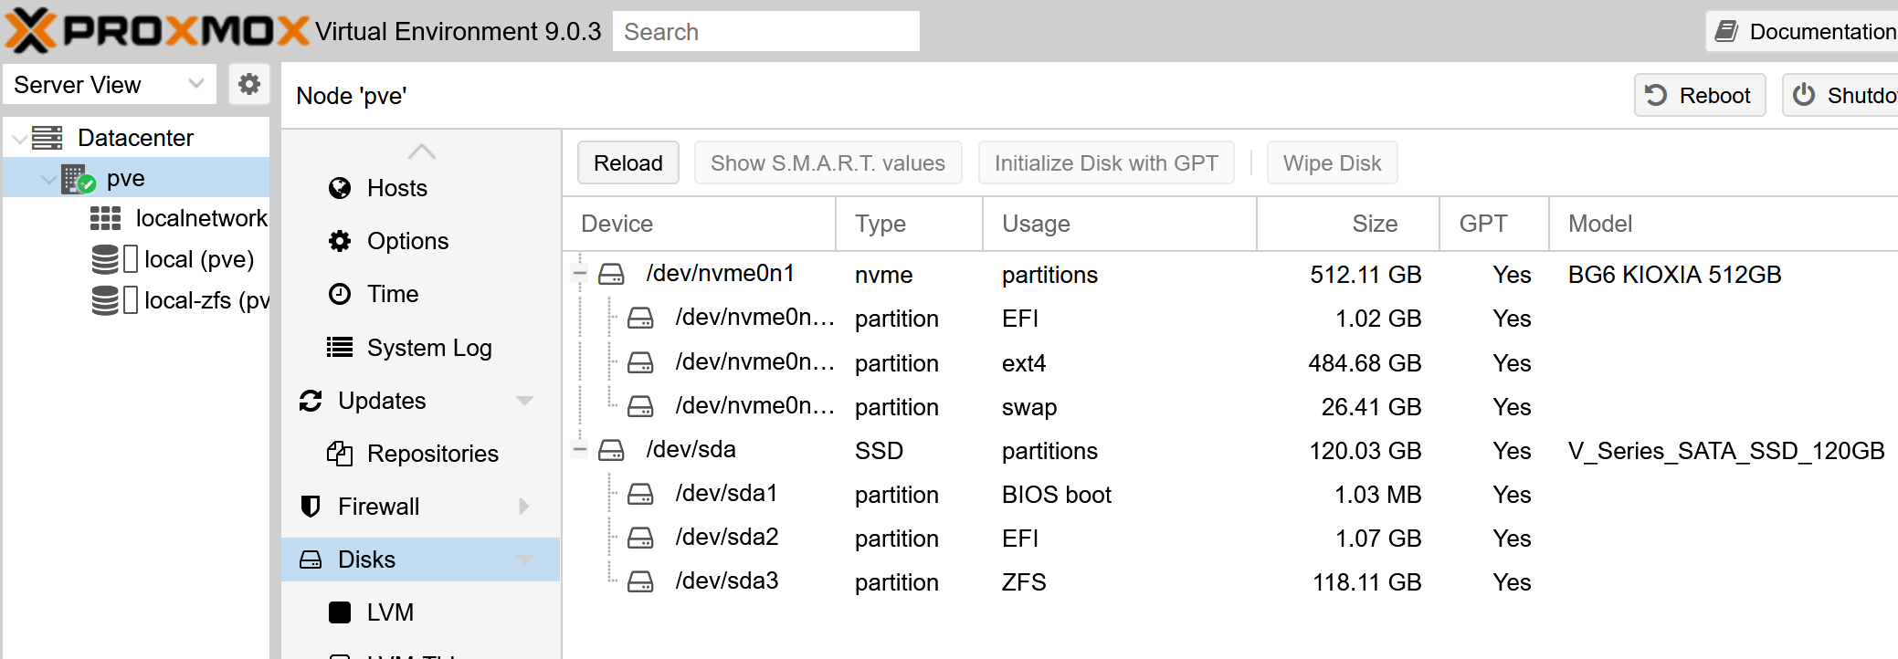Expand the Firewall submenu arrow

coord(524,507)
